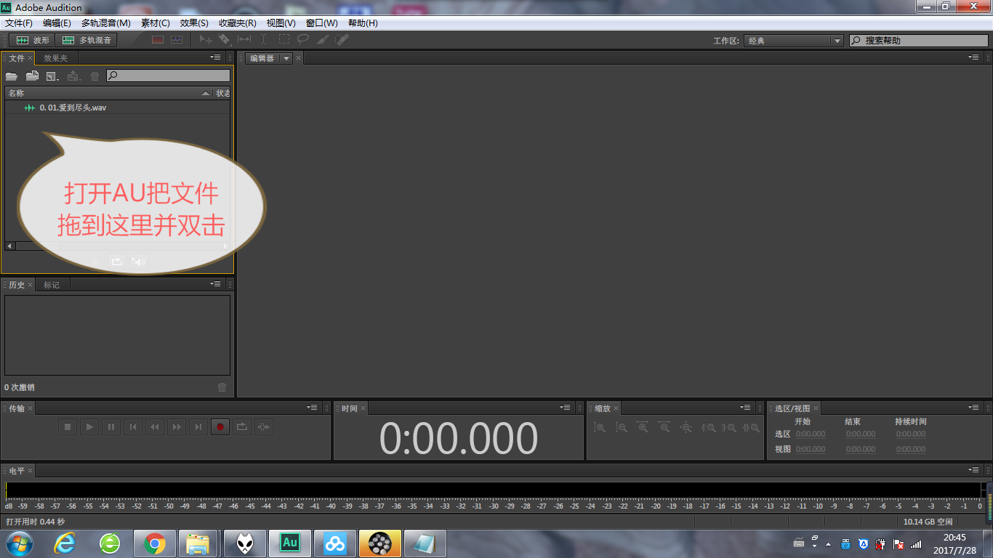
Task: Toggle spectral pitch display icon
Action: (x=177, y=40)
